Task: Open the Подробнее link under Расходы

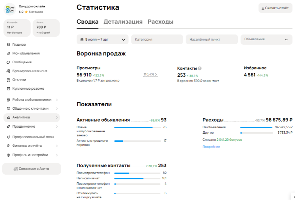Action: point(211,147)
